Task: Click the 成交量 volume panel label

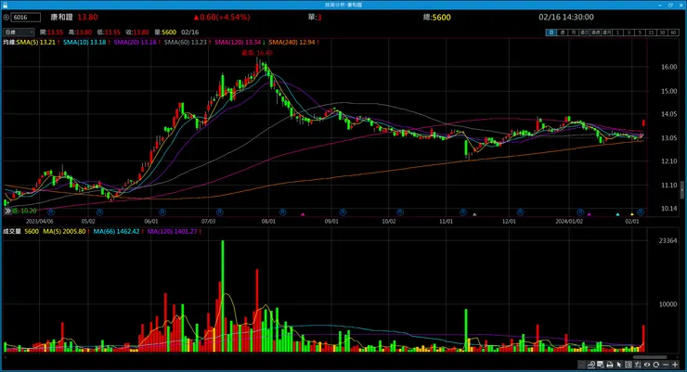Action: point(12,232)
